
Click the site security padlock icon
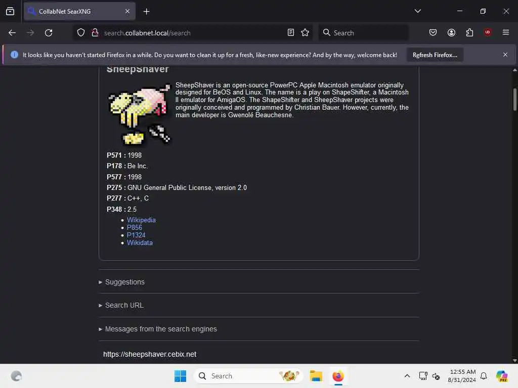pyautogui.click(x=95, y=33)
